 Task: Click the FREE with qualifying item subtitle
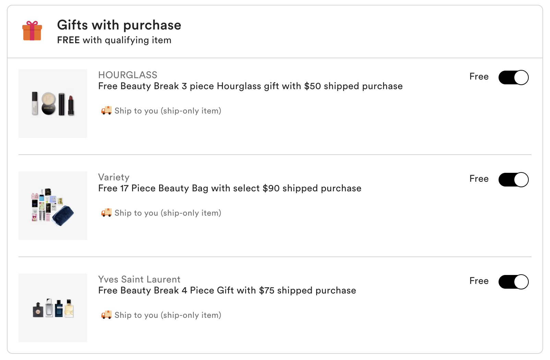click(x=114, y=40)
